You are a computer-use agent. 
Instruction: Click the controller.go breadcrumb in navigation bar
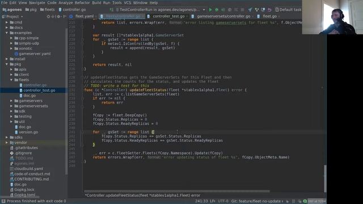point(72,10)
